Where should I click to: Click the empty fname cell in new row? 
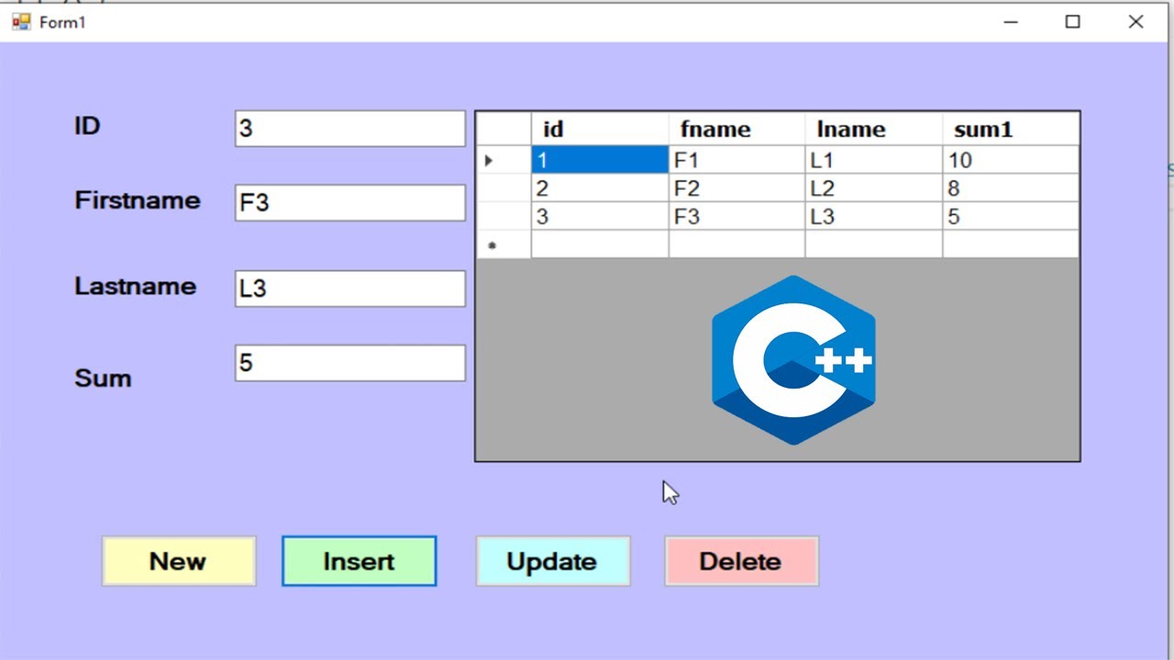[737, 245]
